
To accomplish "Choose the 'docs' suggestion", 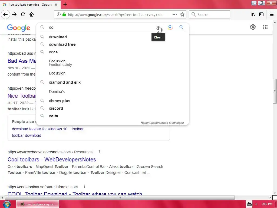I will pyautogui.click(x=113, y=52).
